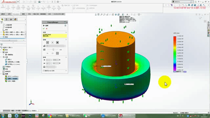Collapse the Results folder
This screenshot has height=118, width=210.
click(1, 74)
